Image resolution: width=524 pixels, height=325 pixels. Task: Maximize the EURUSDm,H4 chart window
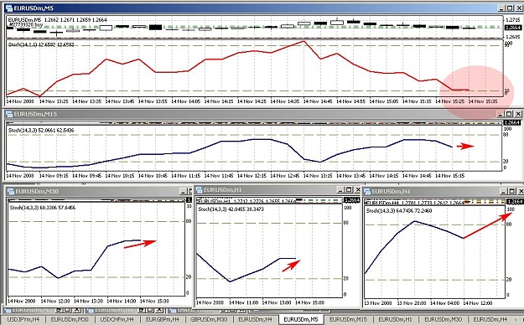pyautogui.click(x=512, y=191)
